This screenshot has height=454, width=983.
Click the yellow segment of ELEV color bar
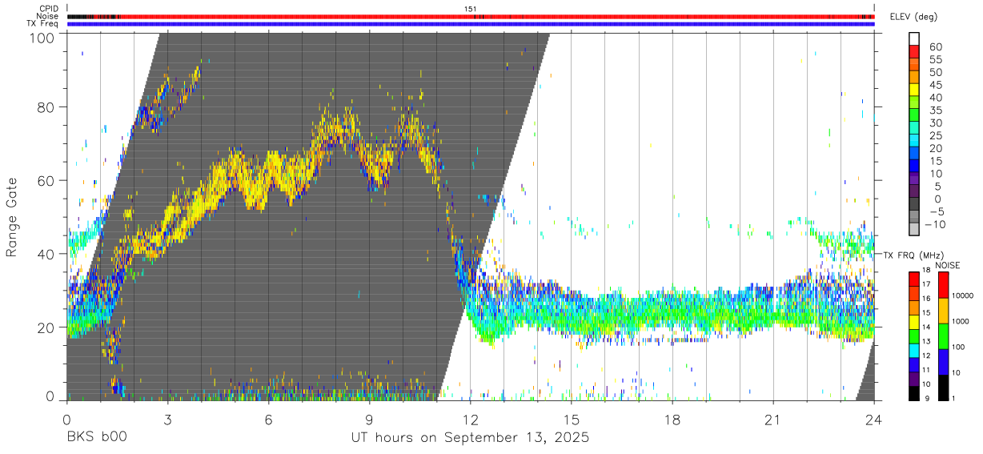[x=915, y=91]
